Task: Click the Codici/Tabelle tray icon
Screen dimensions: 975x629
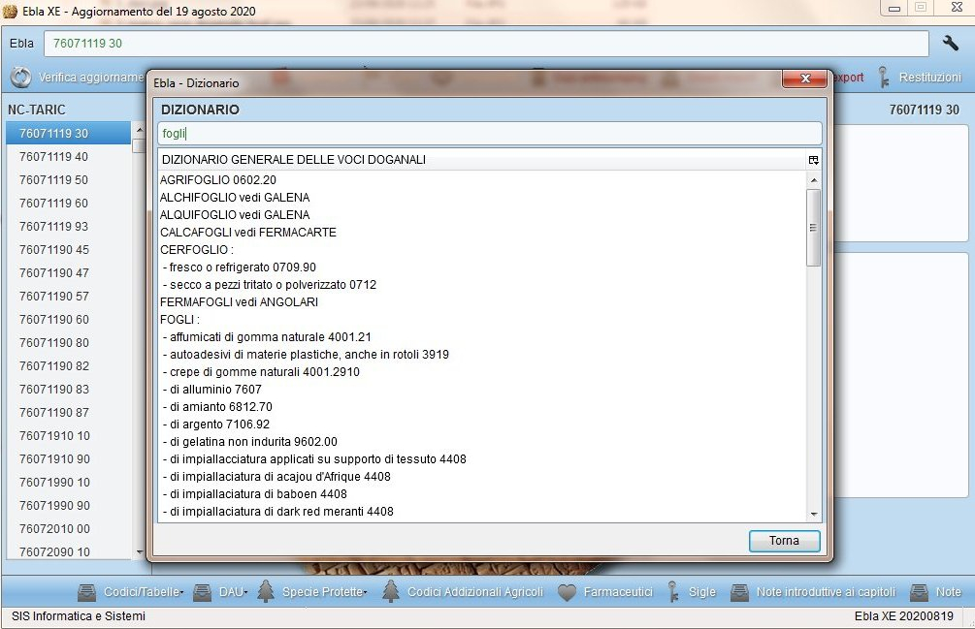Action: [86, 592]
